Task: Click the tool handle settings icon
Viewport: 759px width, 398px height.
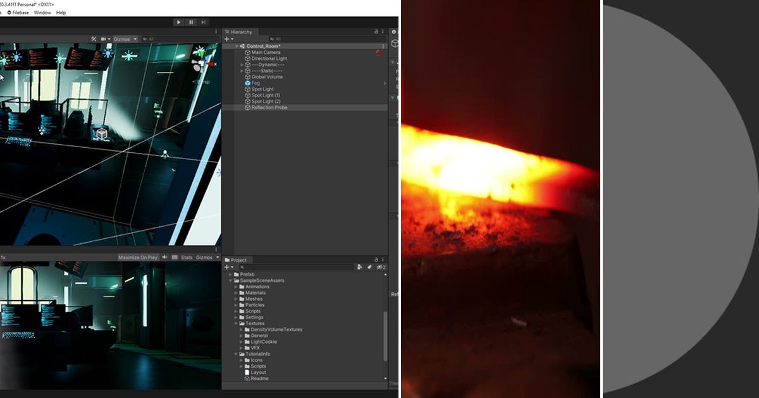Action: tap(95, 39)
